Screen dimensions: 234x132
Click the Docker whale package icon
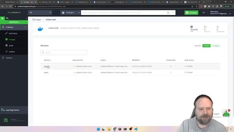pos(40,29)
